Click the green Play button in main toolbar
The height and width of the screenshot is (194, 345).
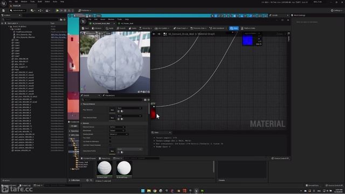[58, 11]
